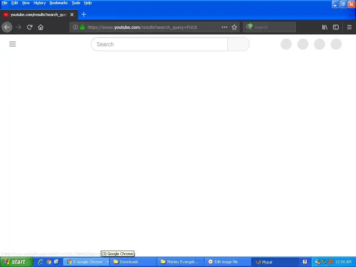Screen dimensions: 356x267
Task: Open the YouTube guide hamburger menu
Action: tap(13, 44)
